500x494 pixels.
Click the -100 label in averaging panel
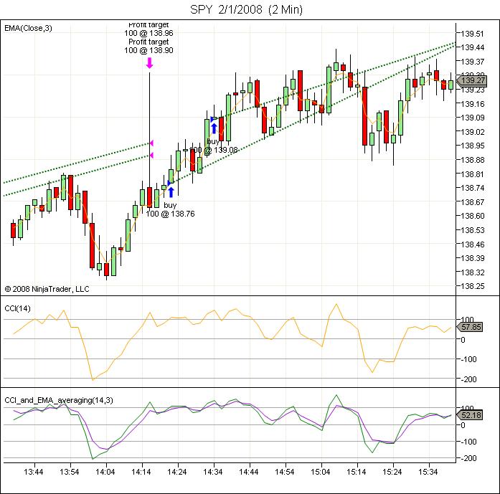point(468,442)
